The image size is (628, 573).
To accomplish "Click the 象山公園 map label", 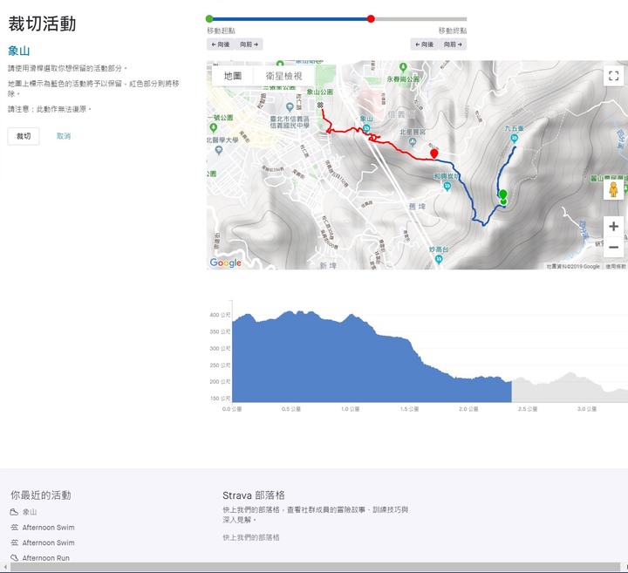I will (x=319, y=92).
